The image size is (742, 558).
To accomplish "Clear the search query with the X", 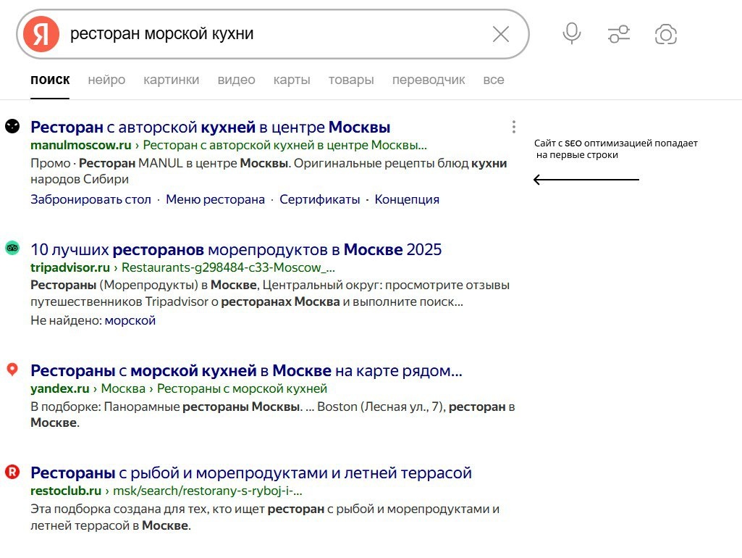I will coord(500,34).
